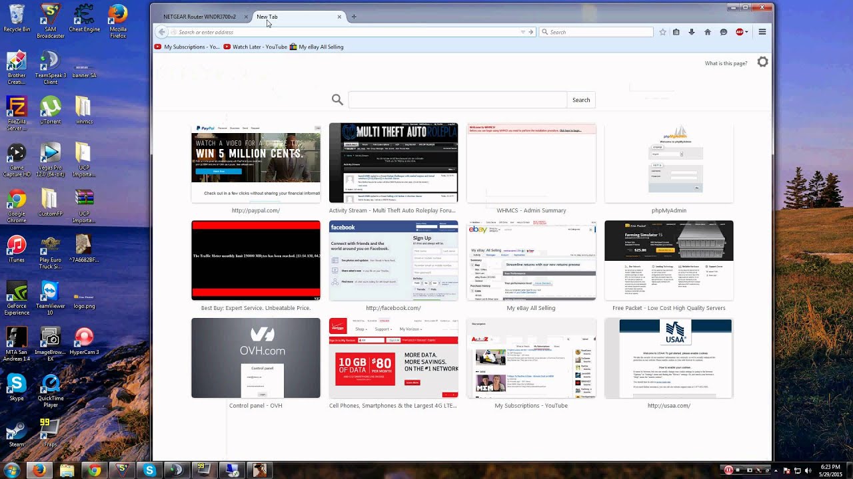The image size is (853, 479).
Task: Open the Adblock Plus dropdown arrow
Action: [747, 32]
